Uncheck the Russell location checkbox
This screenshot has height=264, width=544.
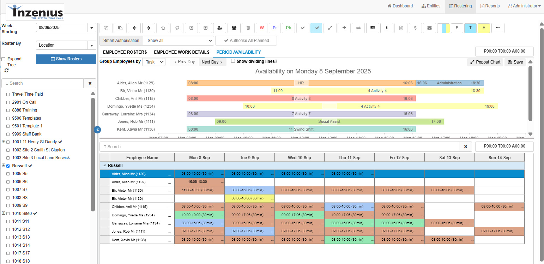(8, 166)
